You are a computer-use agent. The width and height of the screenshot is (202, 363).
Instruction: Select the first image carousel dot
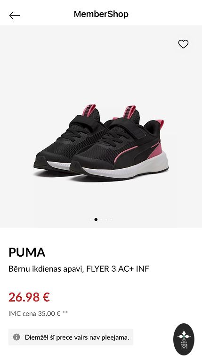tap(90, 219)
